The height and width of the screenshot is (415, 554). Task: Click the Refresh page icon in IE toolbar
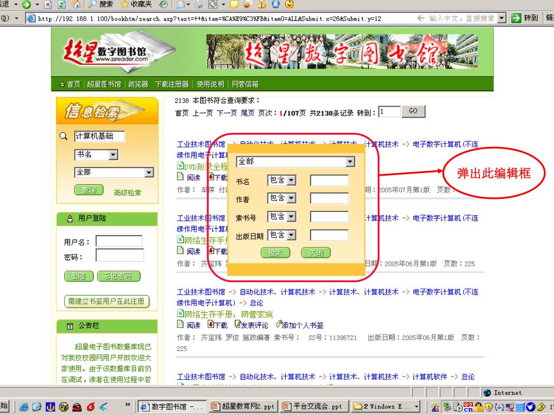point(62,4)
